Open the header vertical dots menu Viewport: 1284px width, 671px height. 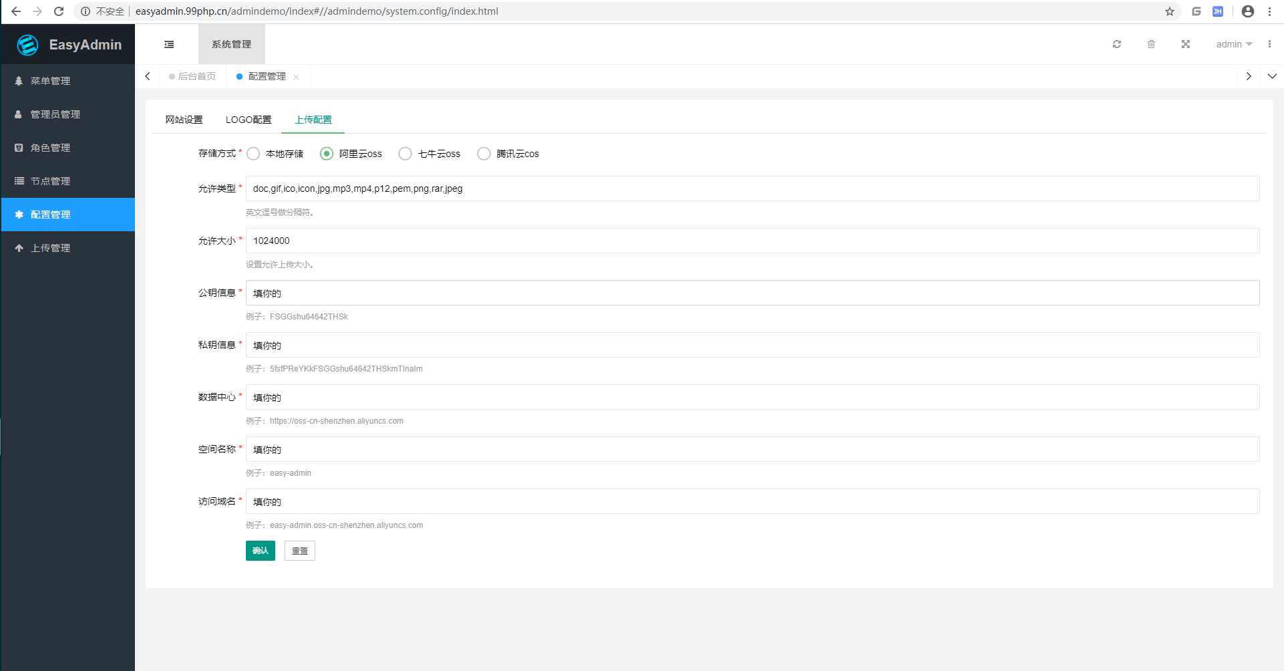pyautogui.click(x=1269, y=44)
